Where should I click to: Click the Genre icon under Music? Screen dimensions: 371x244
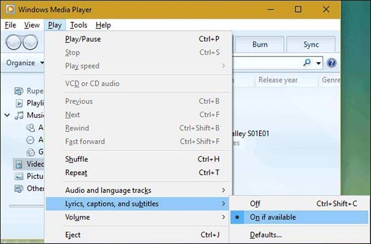pos(30,152)
